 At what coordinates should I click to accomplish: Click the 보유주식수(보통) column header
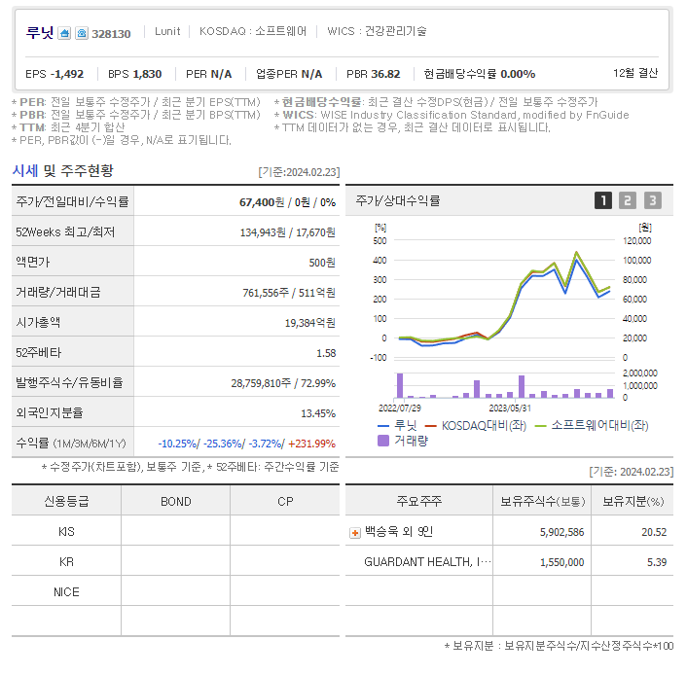(x=542, y=502)
